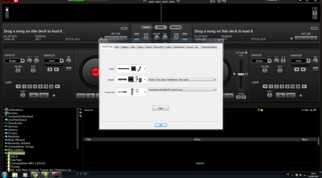This screenshot has height=178, width=322.
Task: Click the volume icon in system tray
Action: [301, 175]
